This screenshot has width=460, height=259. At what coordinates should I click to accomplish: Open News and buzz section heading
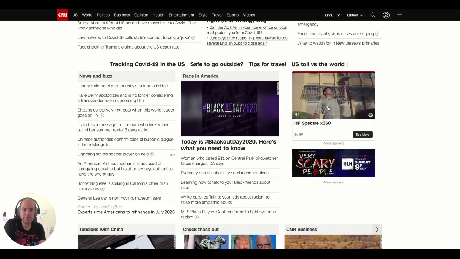pos(96,76)
